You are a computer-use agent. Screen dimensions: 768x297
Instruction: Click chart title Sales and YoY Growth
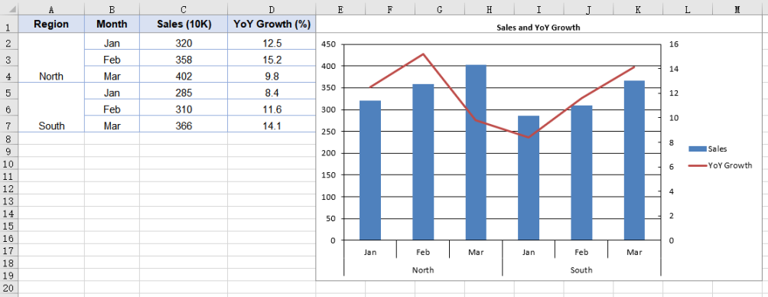click(538, 28)
